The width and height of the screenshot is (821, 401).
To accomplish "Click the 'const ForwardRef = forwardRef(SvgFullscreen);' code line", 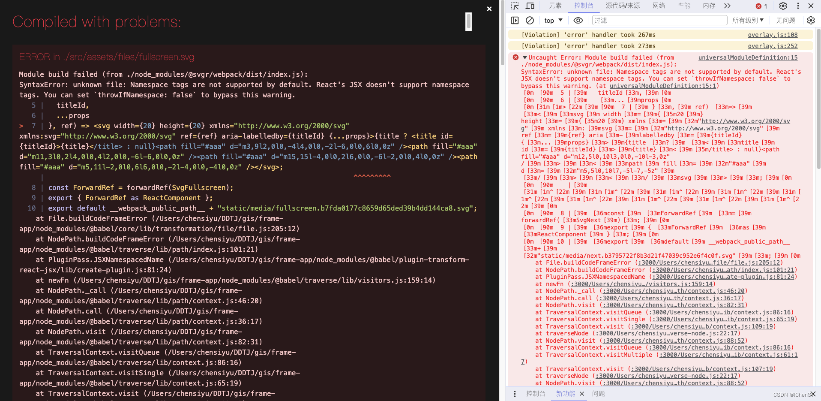I will pyautogui.click(x=141, y=187).
